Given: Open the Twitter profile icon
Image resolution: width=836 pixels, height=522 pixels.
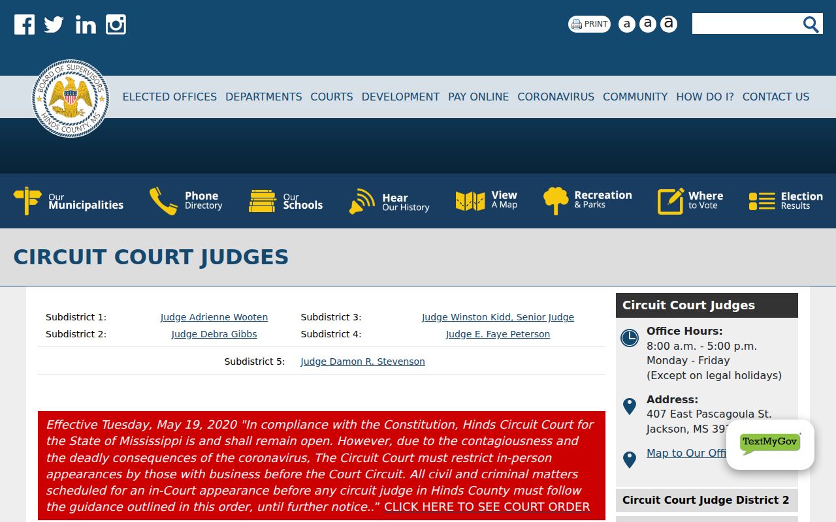Looking at the screenshot, I should pos(54,25).
